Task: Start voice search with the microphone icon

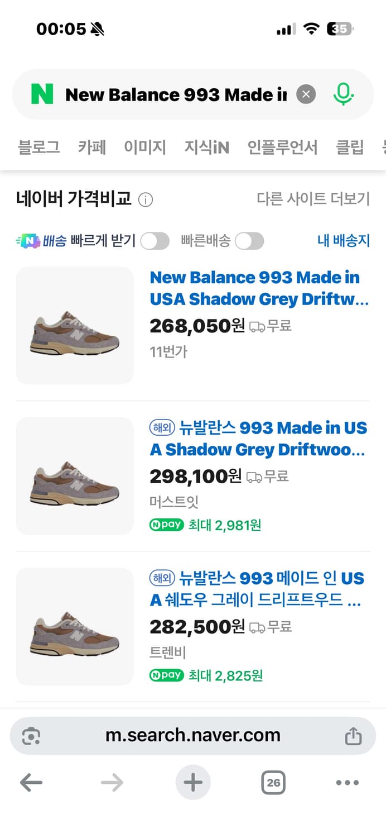Action: [x=344, y=94]
